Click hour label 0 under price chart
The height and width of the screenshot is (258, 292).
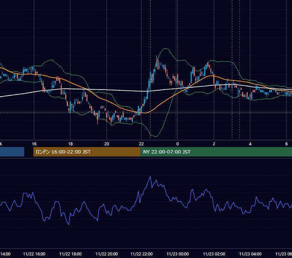pos(177,144)
